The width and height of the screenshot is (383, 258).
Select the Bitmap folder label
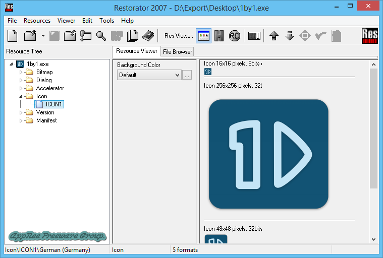click(x=44, y=72)
